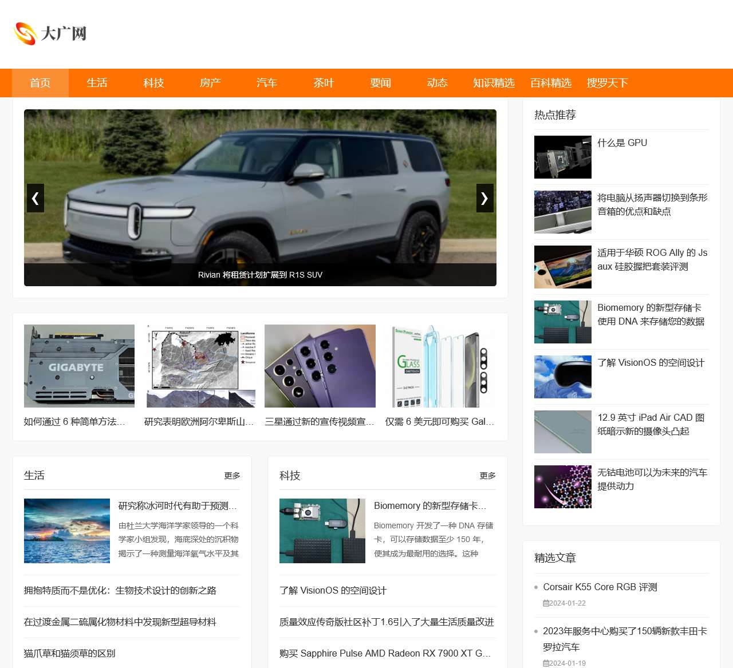This screenshot has height=668, width=733.
Task: Open sidebar Biomemory DNA storage thumbnail
Action: [x=563, y=322]
